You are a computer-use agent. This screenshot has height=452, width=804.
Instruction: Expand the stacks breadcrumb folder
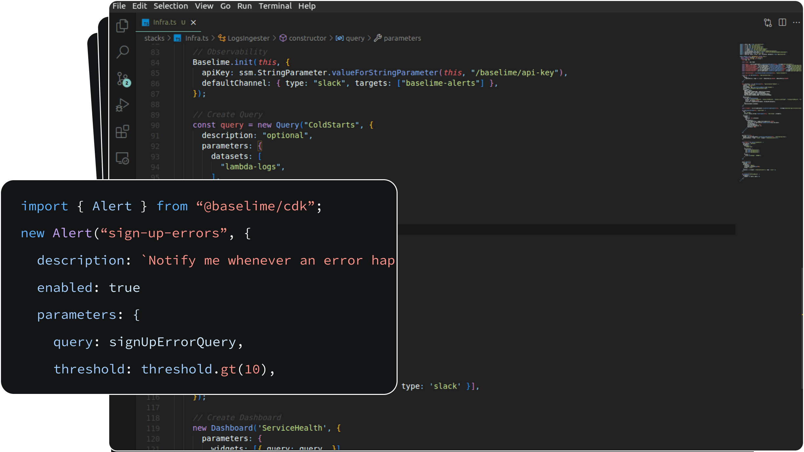coord(154,38)
